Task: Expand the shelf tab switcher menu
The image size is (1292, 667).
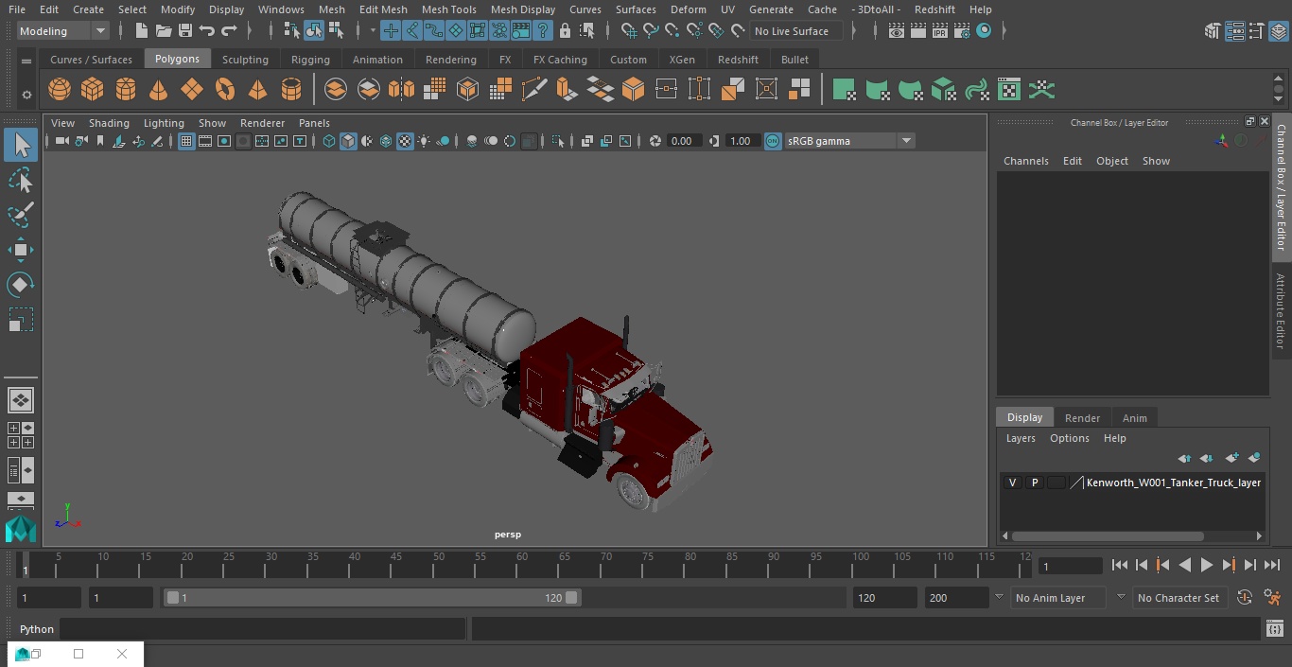Action: click(26, 61)
